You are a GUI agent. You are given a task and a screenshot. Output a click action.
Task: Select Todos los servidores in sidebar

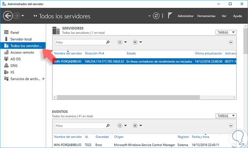pyautogui.click(x=23, y=46)
